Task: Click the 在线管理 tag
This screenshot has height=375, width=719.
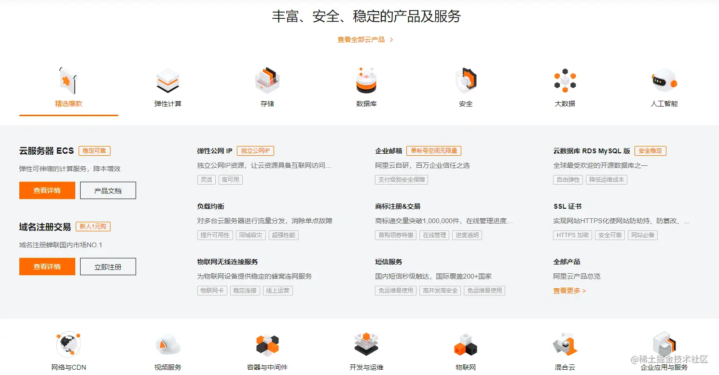Action: pos(434,235)
